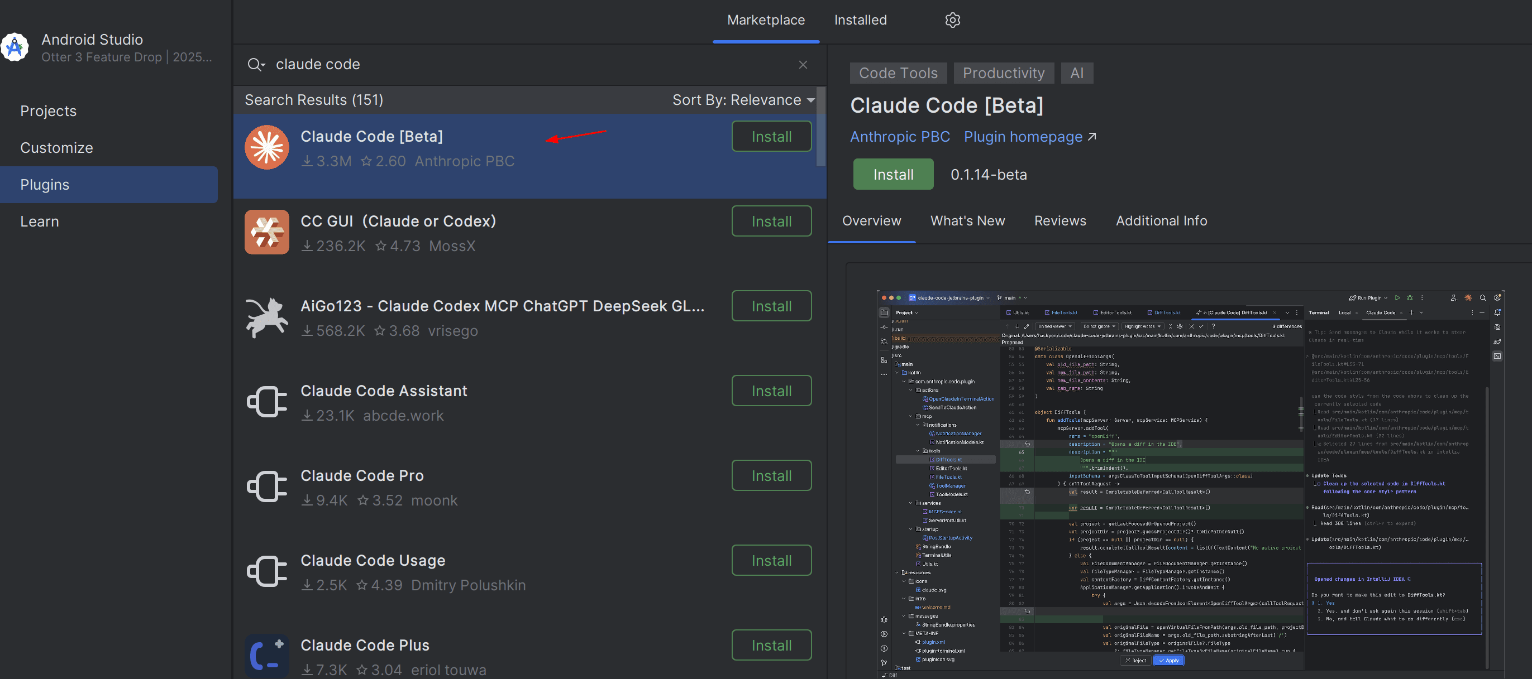
Task: Select Customize in the sidebar
Action: coord(56,148)
